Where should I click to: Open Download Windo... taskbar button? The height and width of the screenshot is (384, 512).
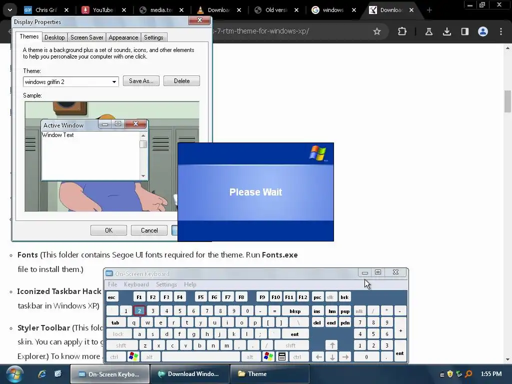click(x=189, y=374)
